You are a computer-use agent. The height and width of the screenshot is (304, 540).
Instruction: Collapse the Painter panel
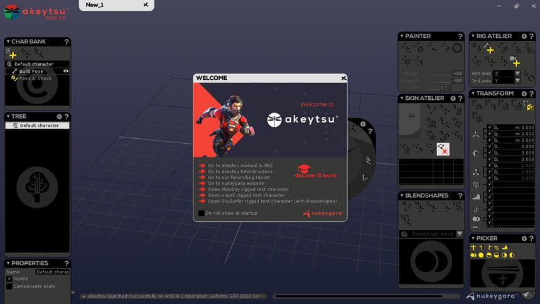(402, 36)
